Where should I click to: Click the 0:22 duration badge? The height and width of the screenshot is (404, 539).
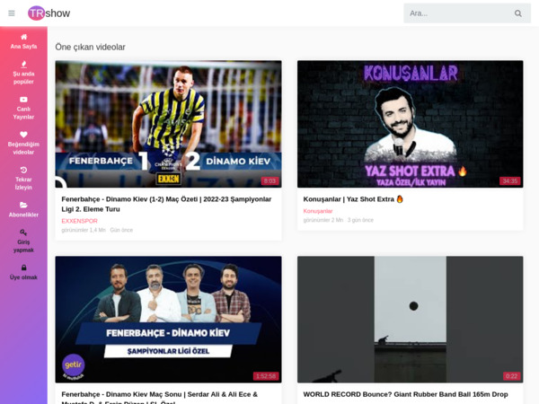(511, 376)
